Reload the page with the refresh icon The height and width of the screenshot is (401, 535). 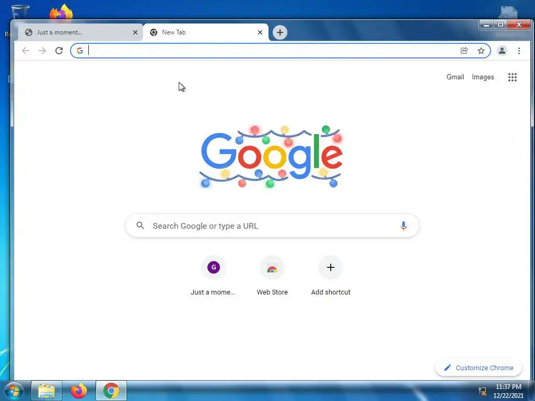(59, 51)
